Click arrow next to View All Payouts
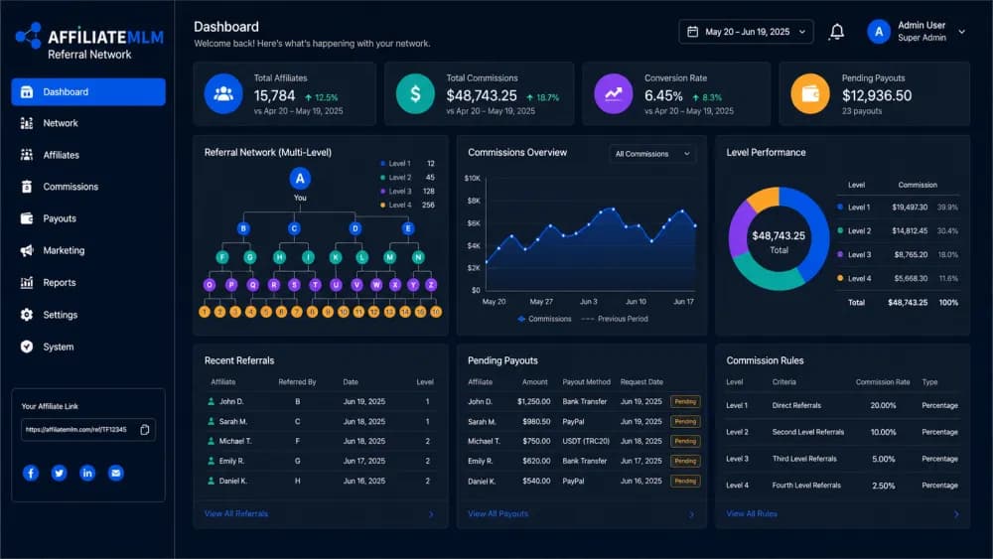 tap(691, 514)
